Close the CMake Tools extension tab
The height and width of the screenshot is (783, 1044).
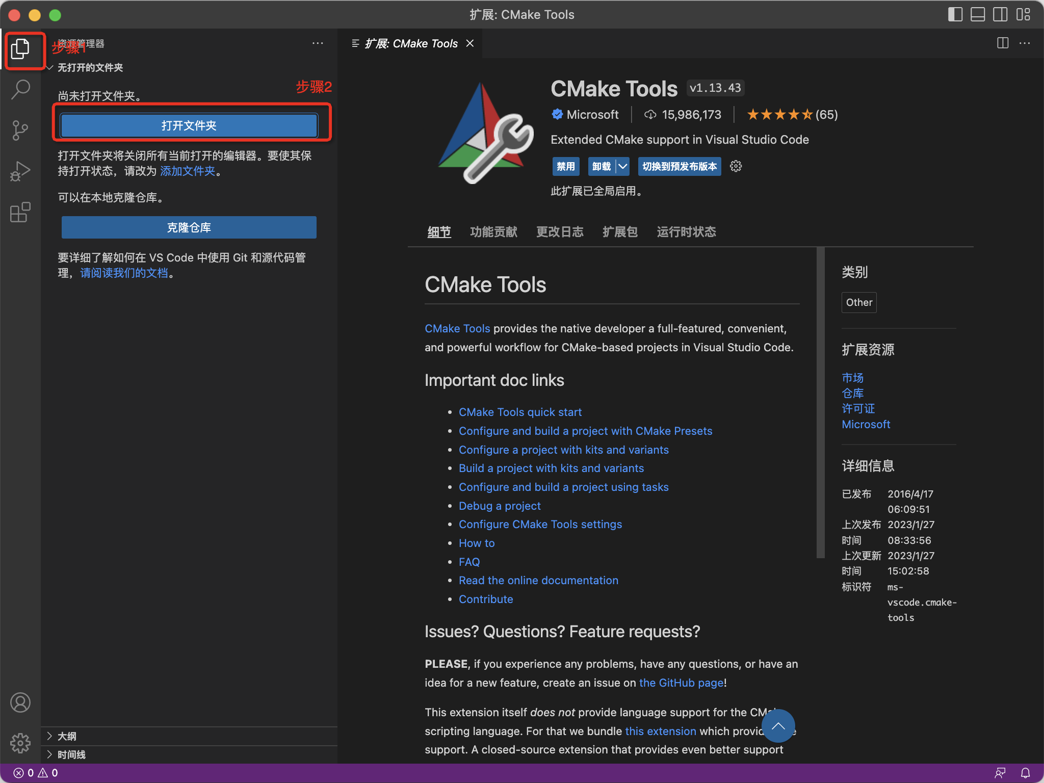470,43
